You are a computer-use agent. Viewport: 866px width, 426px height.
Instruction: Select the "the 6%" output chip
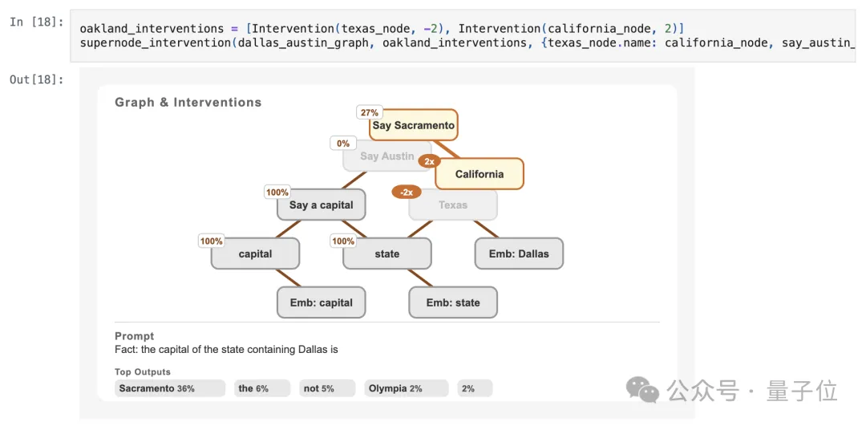point(262,388)
